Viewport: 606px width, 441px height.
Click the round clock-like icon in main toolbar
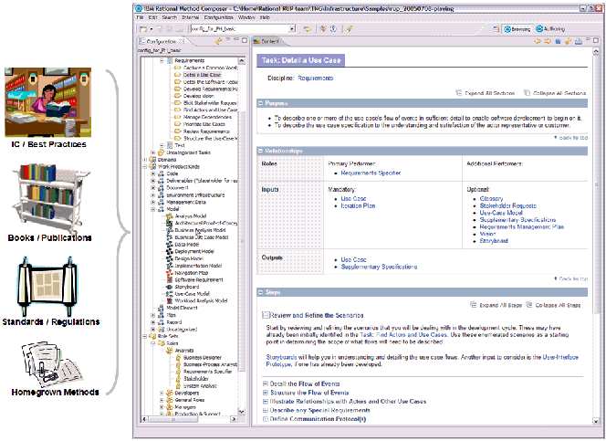tap(333, 28)
